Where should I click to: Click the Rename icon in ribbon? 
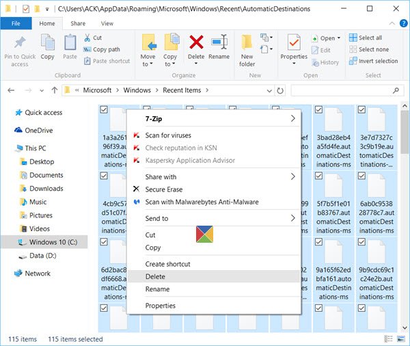[x=219, y=42]
